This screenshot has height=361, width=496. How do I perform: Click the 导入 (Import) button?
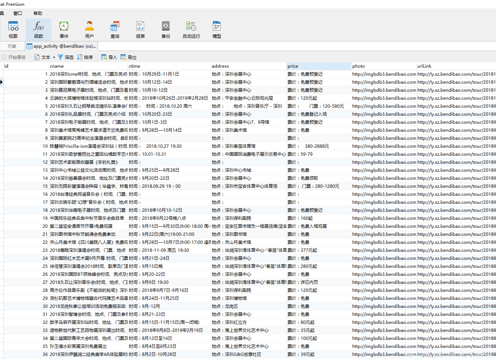[x=109, y=57]
